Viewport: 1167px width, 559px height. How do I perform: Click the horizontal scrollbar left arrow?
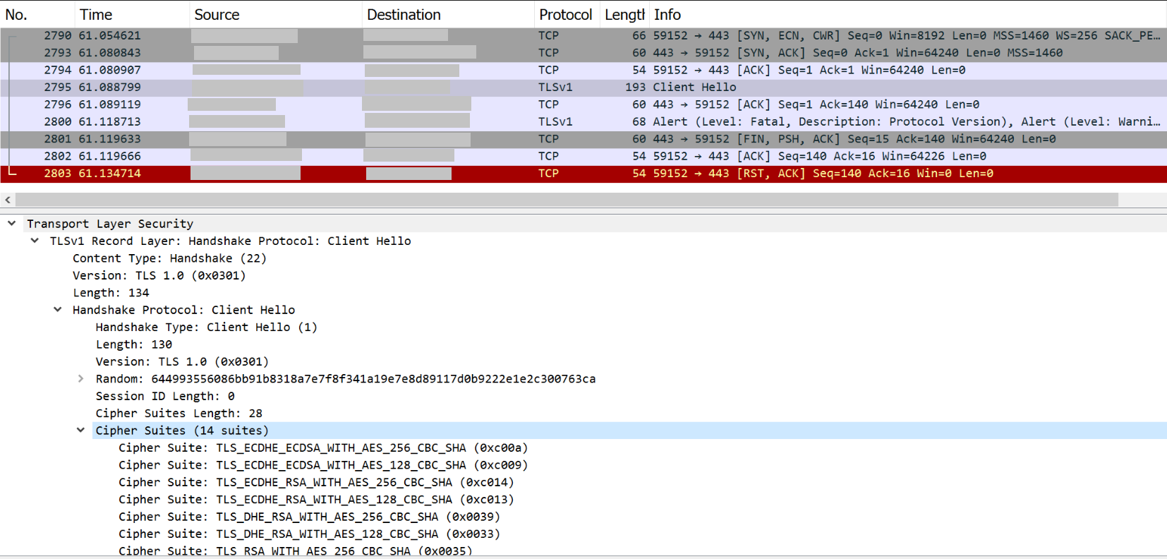coord(8,200)
